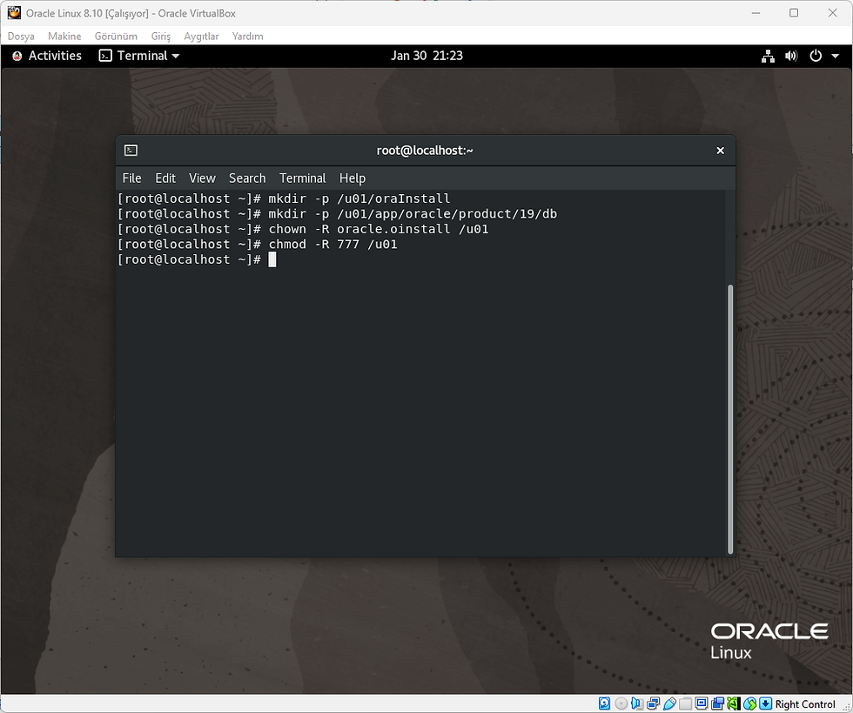Open the VirtualBox Yardım menu
This screenshot has width=853, height=713.
tap(247, 36)
